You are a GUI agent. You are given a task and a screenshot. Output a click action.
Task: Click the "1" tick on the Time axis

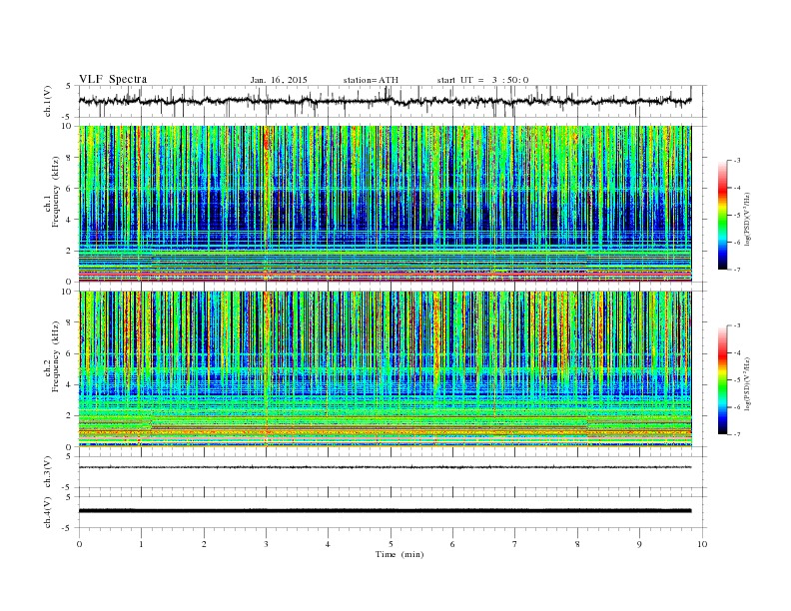(141, 544)
